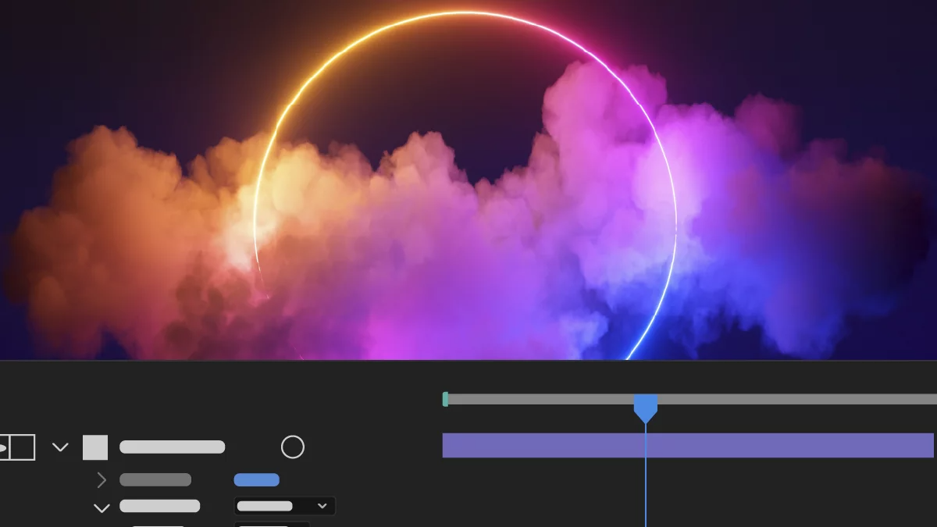Click the teal work area start handle

(x=445, y=399)
